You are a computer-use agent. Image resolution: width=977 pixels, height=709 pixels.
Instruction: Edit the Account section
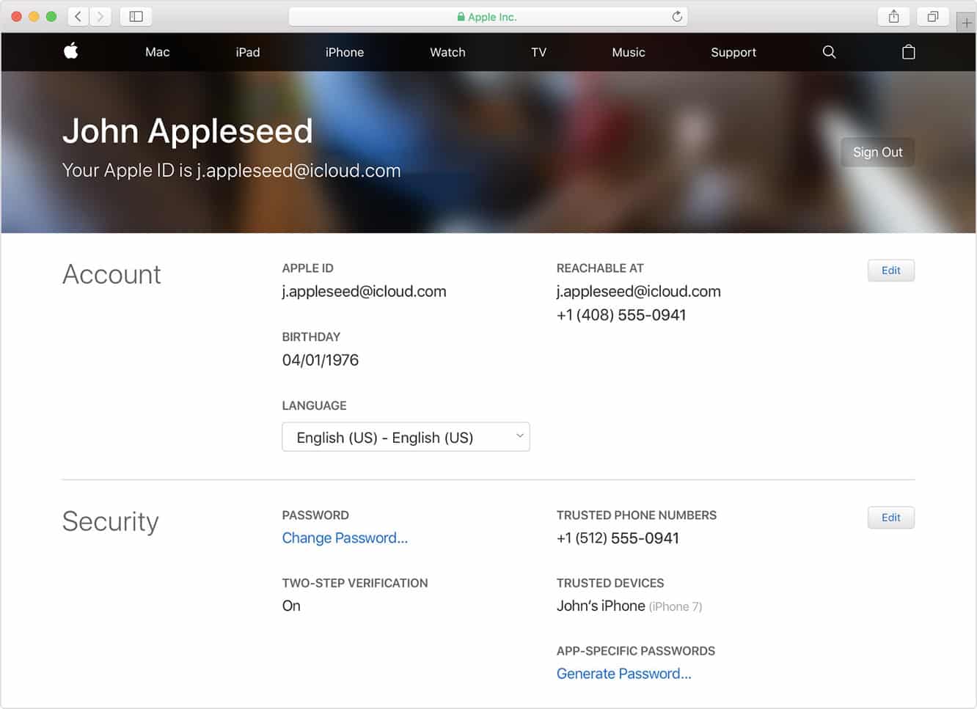click(x=890, y=270)
